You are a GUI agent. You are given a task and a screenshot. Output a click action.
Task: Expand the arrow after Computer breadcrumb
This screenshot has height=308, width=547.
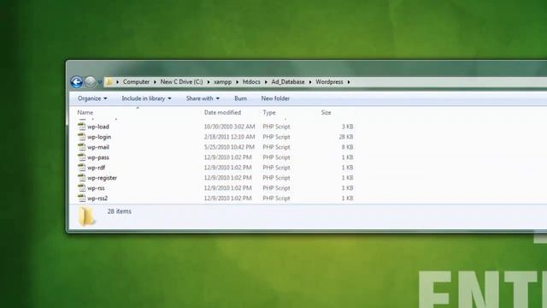click(155, 82)
